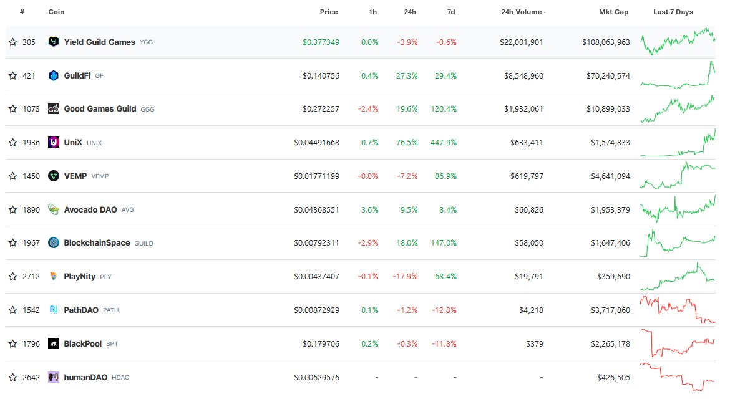
Task: Open the UniX 7-day sparkline chart
Action: 678,142
